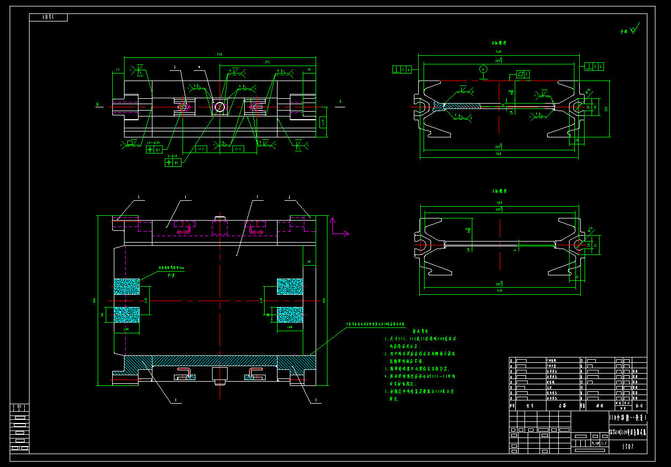The image size is (671, 467).
Task: Click the center hole circle in the front view
Action: (219, 107)
